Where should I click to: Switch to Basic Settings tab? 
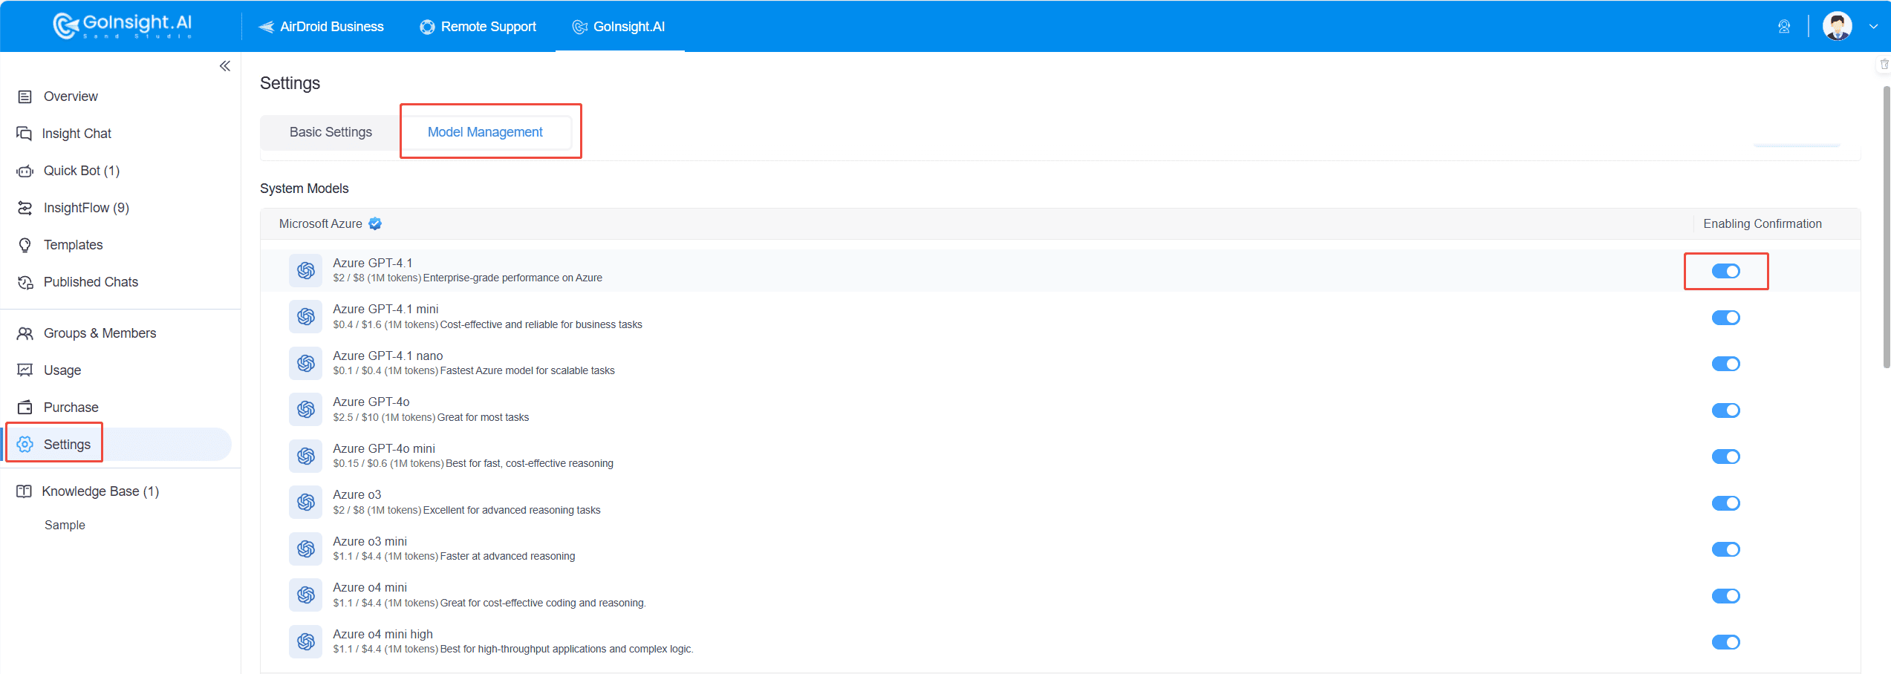pyautogui.click(x=331, y=132)
